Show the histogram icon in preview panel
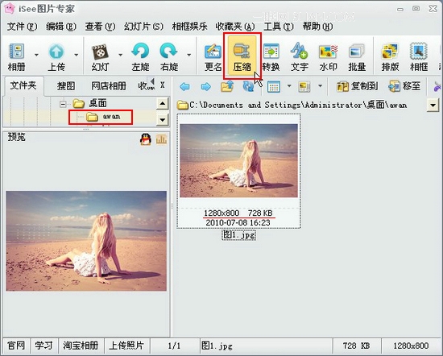This screenshot has height=356, width=443. click(x=161, y=139)
